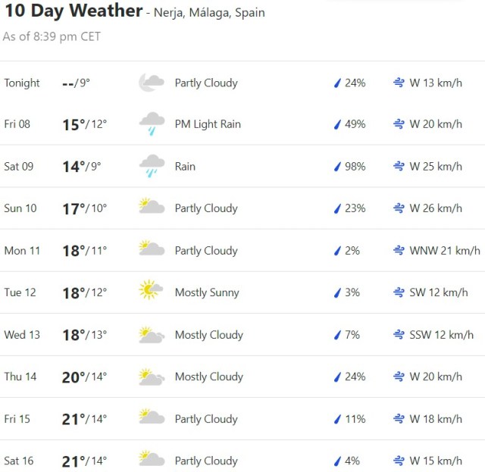Click the Sun 10 partly cloudy icon
The width and height of the screenshot is (485, 472).
[152, 208]
